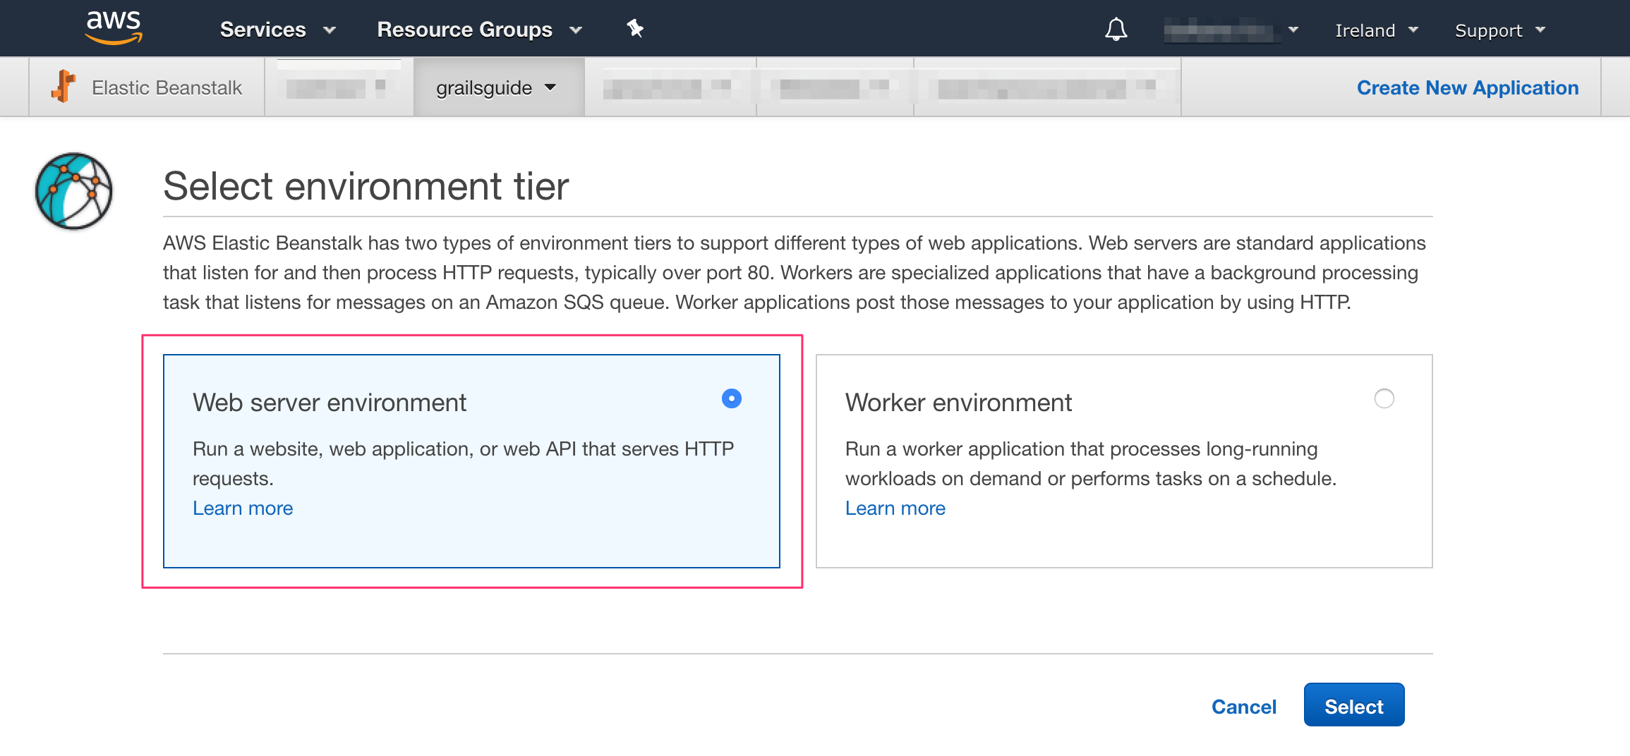
Task: Click the Cancel link
Action: [x=1244, y=707]
